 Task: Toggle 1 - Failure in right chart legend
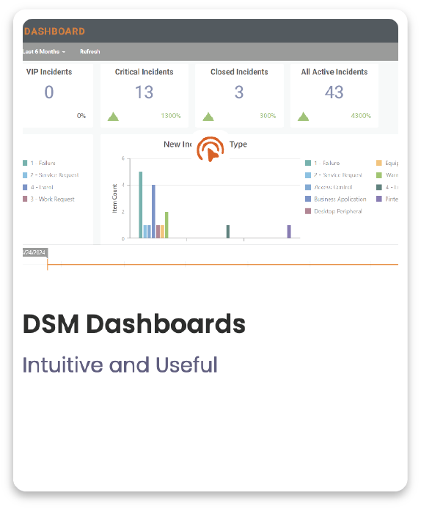coord(322,163)
